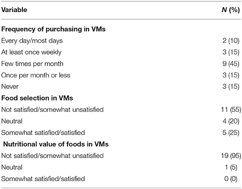Select the Frequency of purchasing in VMs heading
This screenshot has height=189, width=242.
tap(54, 29)
